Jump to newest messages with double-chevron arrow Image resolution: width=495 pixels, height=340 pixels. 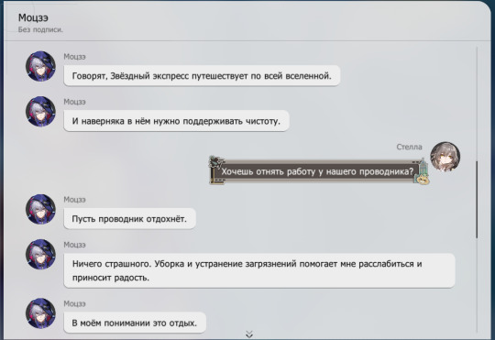tap(249, 335)
